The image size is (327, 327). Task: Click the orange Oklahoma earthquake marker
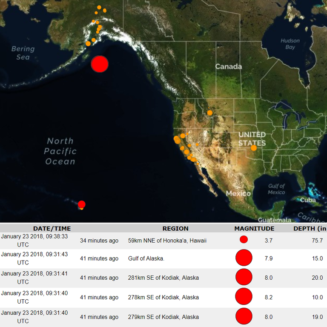click(254, 148)
